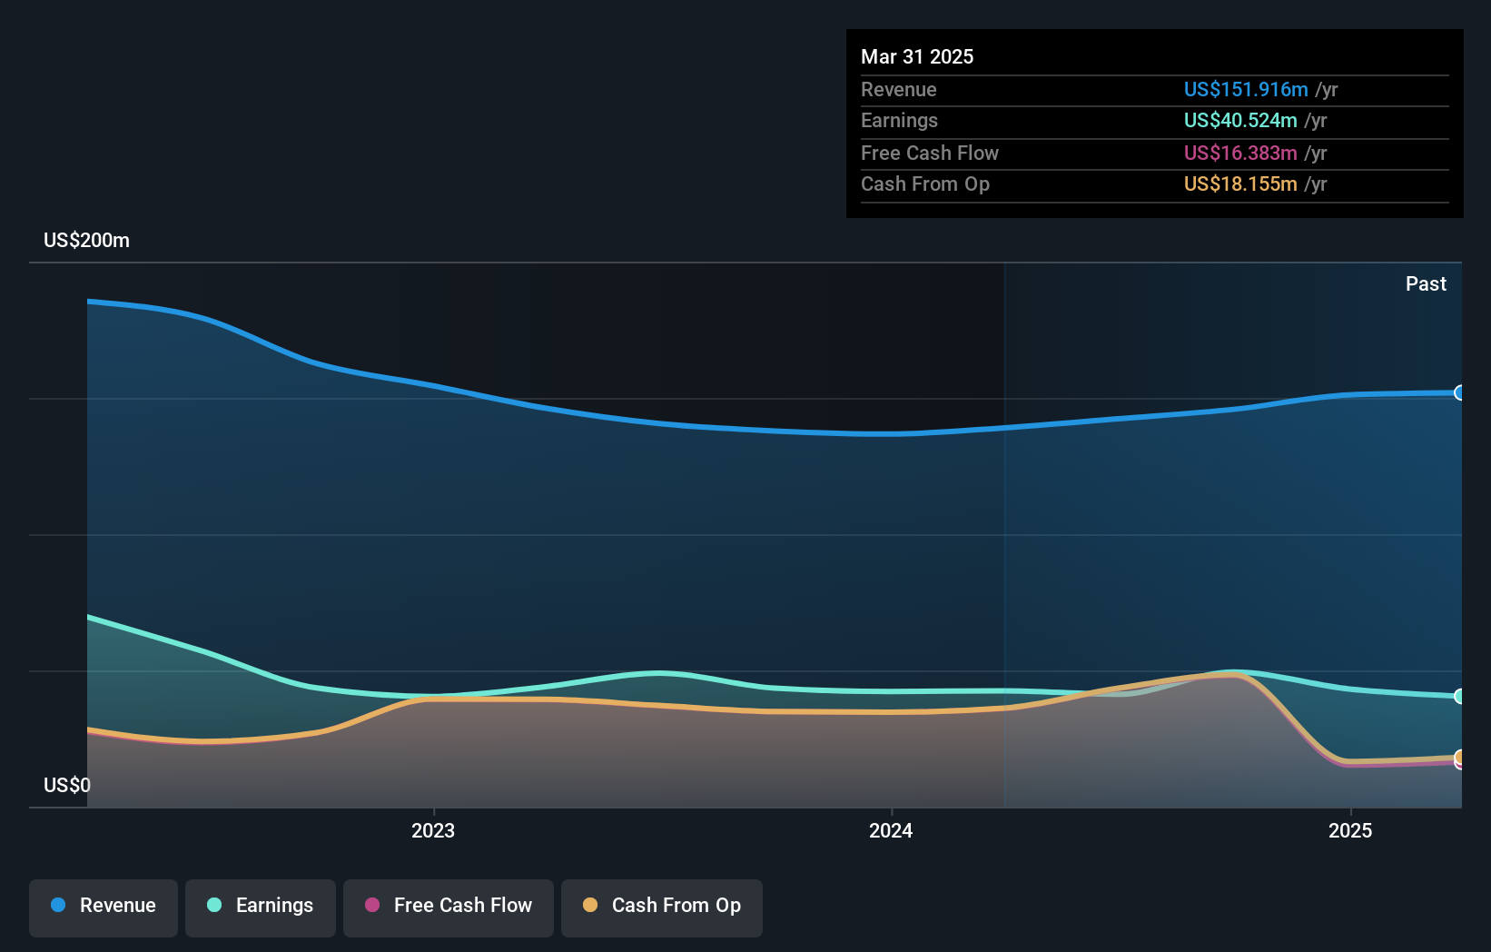Image resolution: width=1491 pixels, height=952 pixels.
Task: Click the Earnings row label in tooltip
Action: point(899,120)
